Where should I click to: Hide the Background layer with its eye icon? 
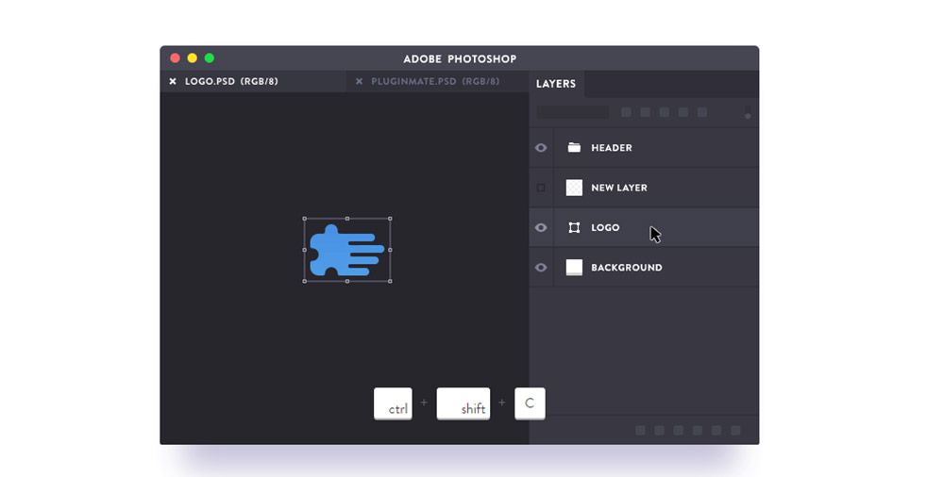pyautogui.click(x=541, y=268)
